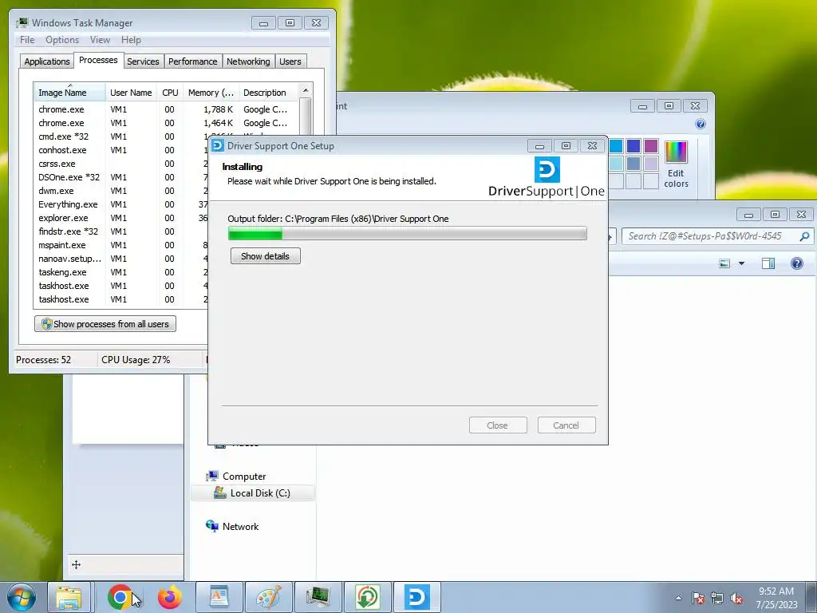Pick the lavender swatch in Paint
This screenshot has height=613, width=817.
tap(651, 164)
